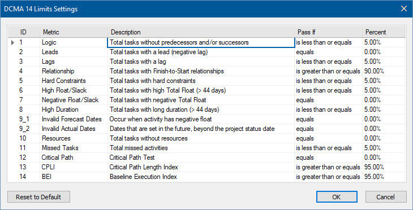
Task: Select the Critical Path Test description cell
Action: click(x=201, y=158)
